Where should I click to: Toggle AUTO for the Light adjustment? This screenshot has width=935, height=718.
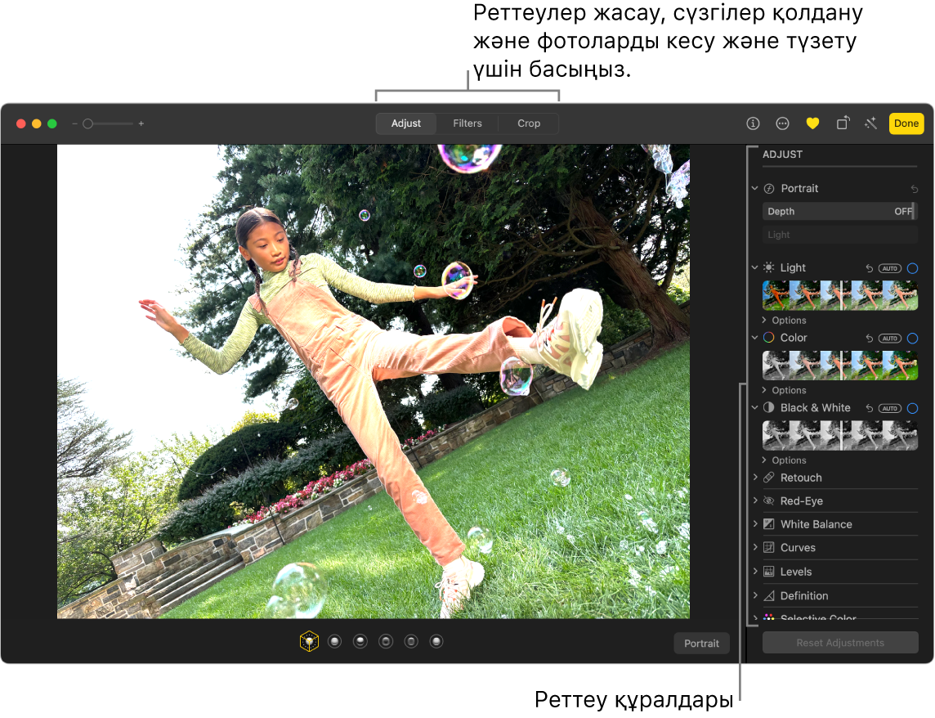click(x=889, y=267)
